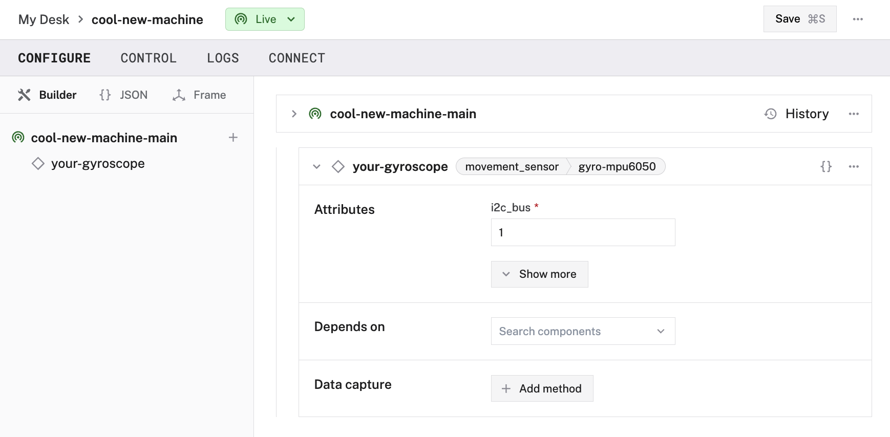Expand the cool-new-machine-main card chevron
890x437 pixels.
pos(294,114)
